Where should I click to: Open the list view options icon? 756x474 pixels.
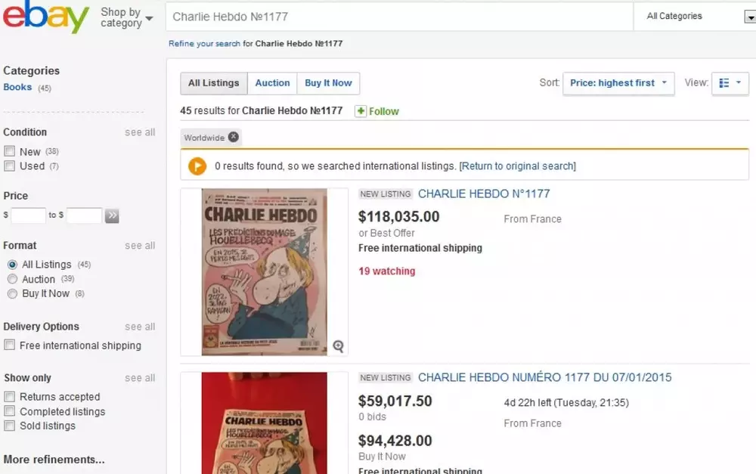730,83
